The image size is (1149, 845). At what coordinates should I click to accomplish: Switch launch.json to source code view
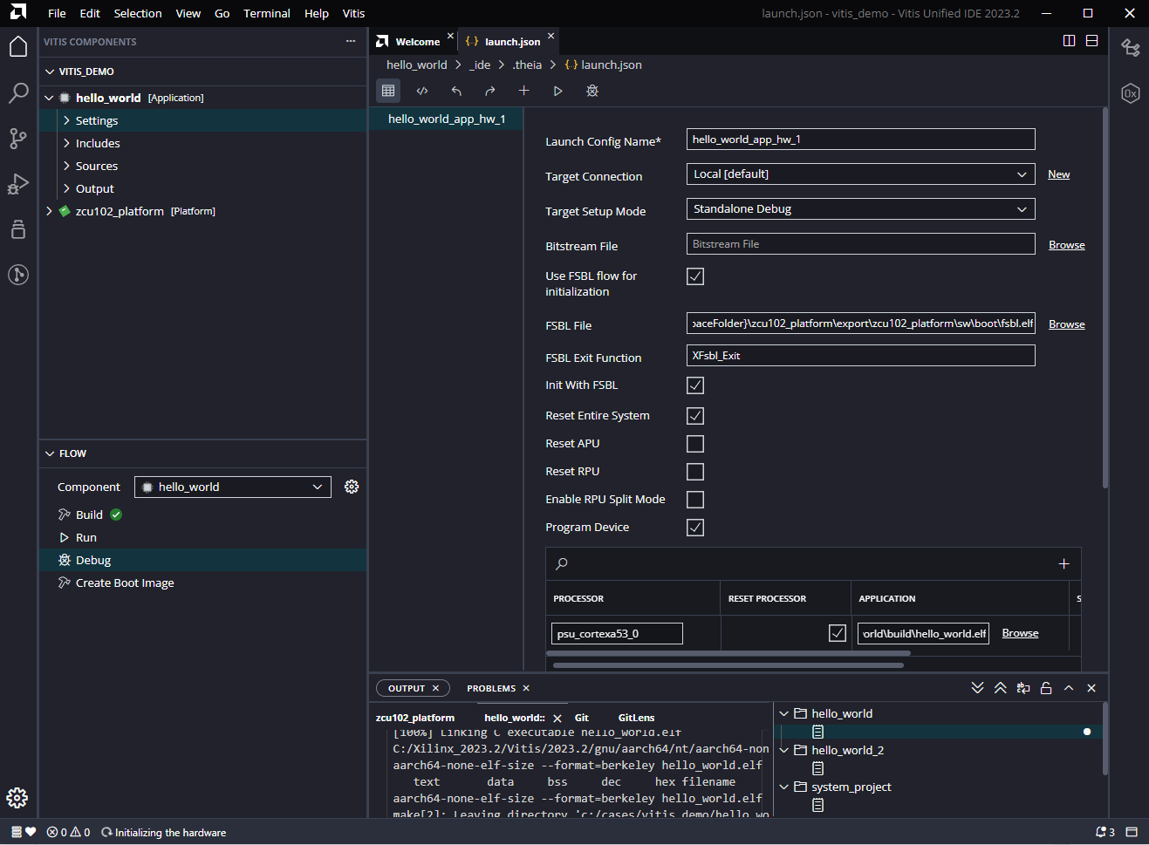pos(422,91)
